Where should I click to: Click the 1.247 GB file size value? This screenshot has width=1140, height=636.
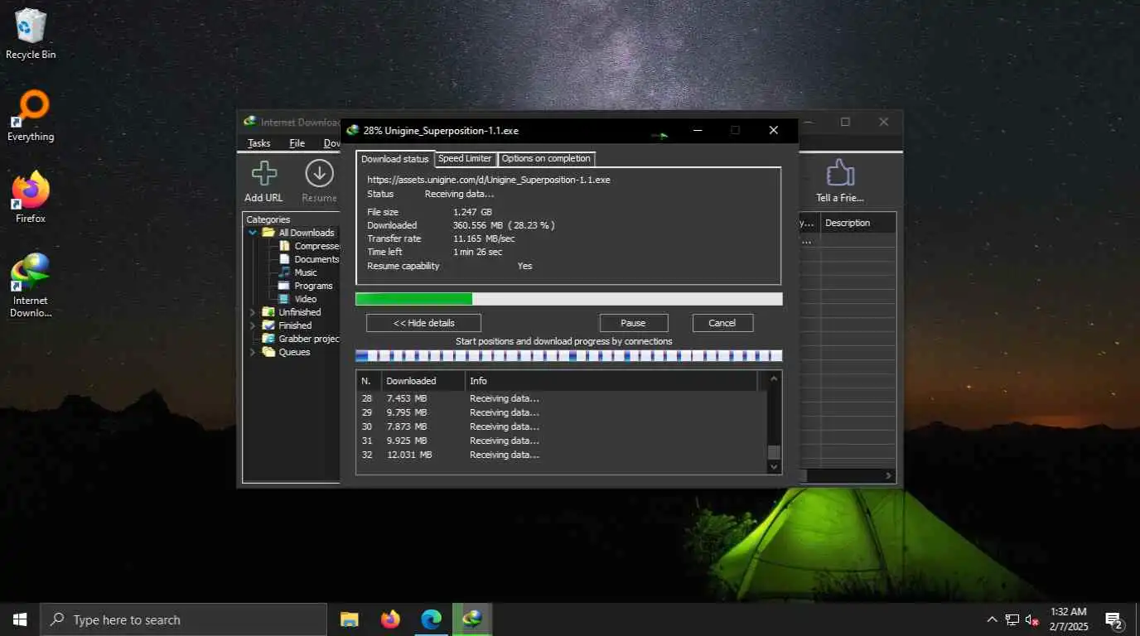(x=472, y=212)
